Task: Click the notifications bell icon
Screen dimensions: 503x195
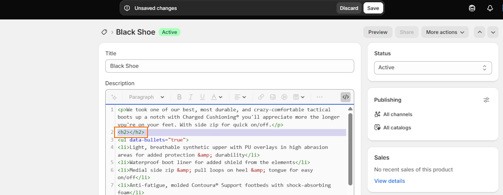Action: [x=490, y=8]
